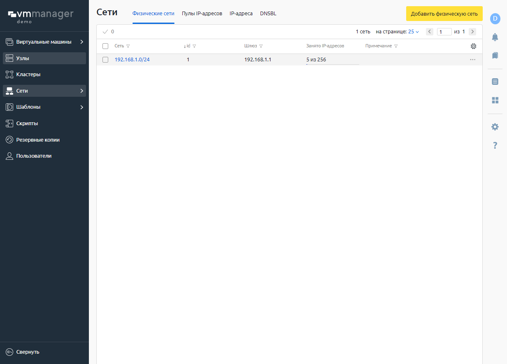
Task: Click the '5 из 256' usage text
Action: [316, 60]
